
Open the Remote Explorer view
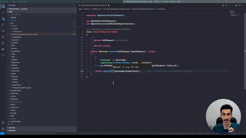coord(3,31)
